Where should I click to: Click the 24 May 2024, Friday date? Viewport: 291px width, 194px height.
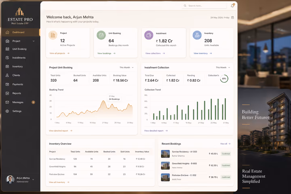[220, 18]
